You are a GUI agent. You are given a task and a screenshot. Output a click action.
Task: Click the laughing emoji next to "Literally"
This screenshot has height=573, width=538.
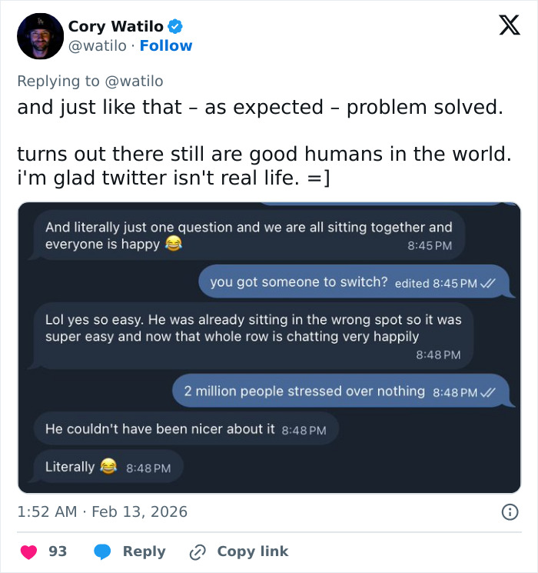pos(108,467)
